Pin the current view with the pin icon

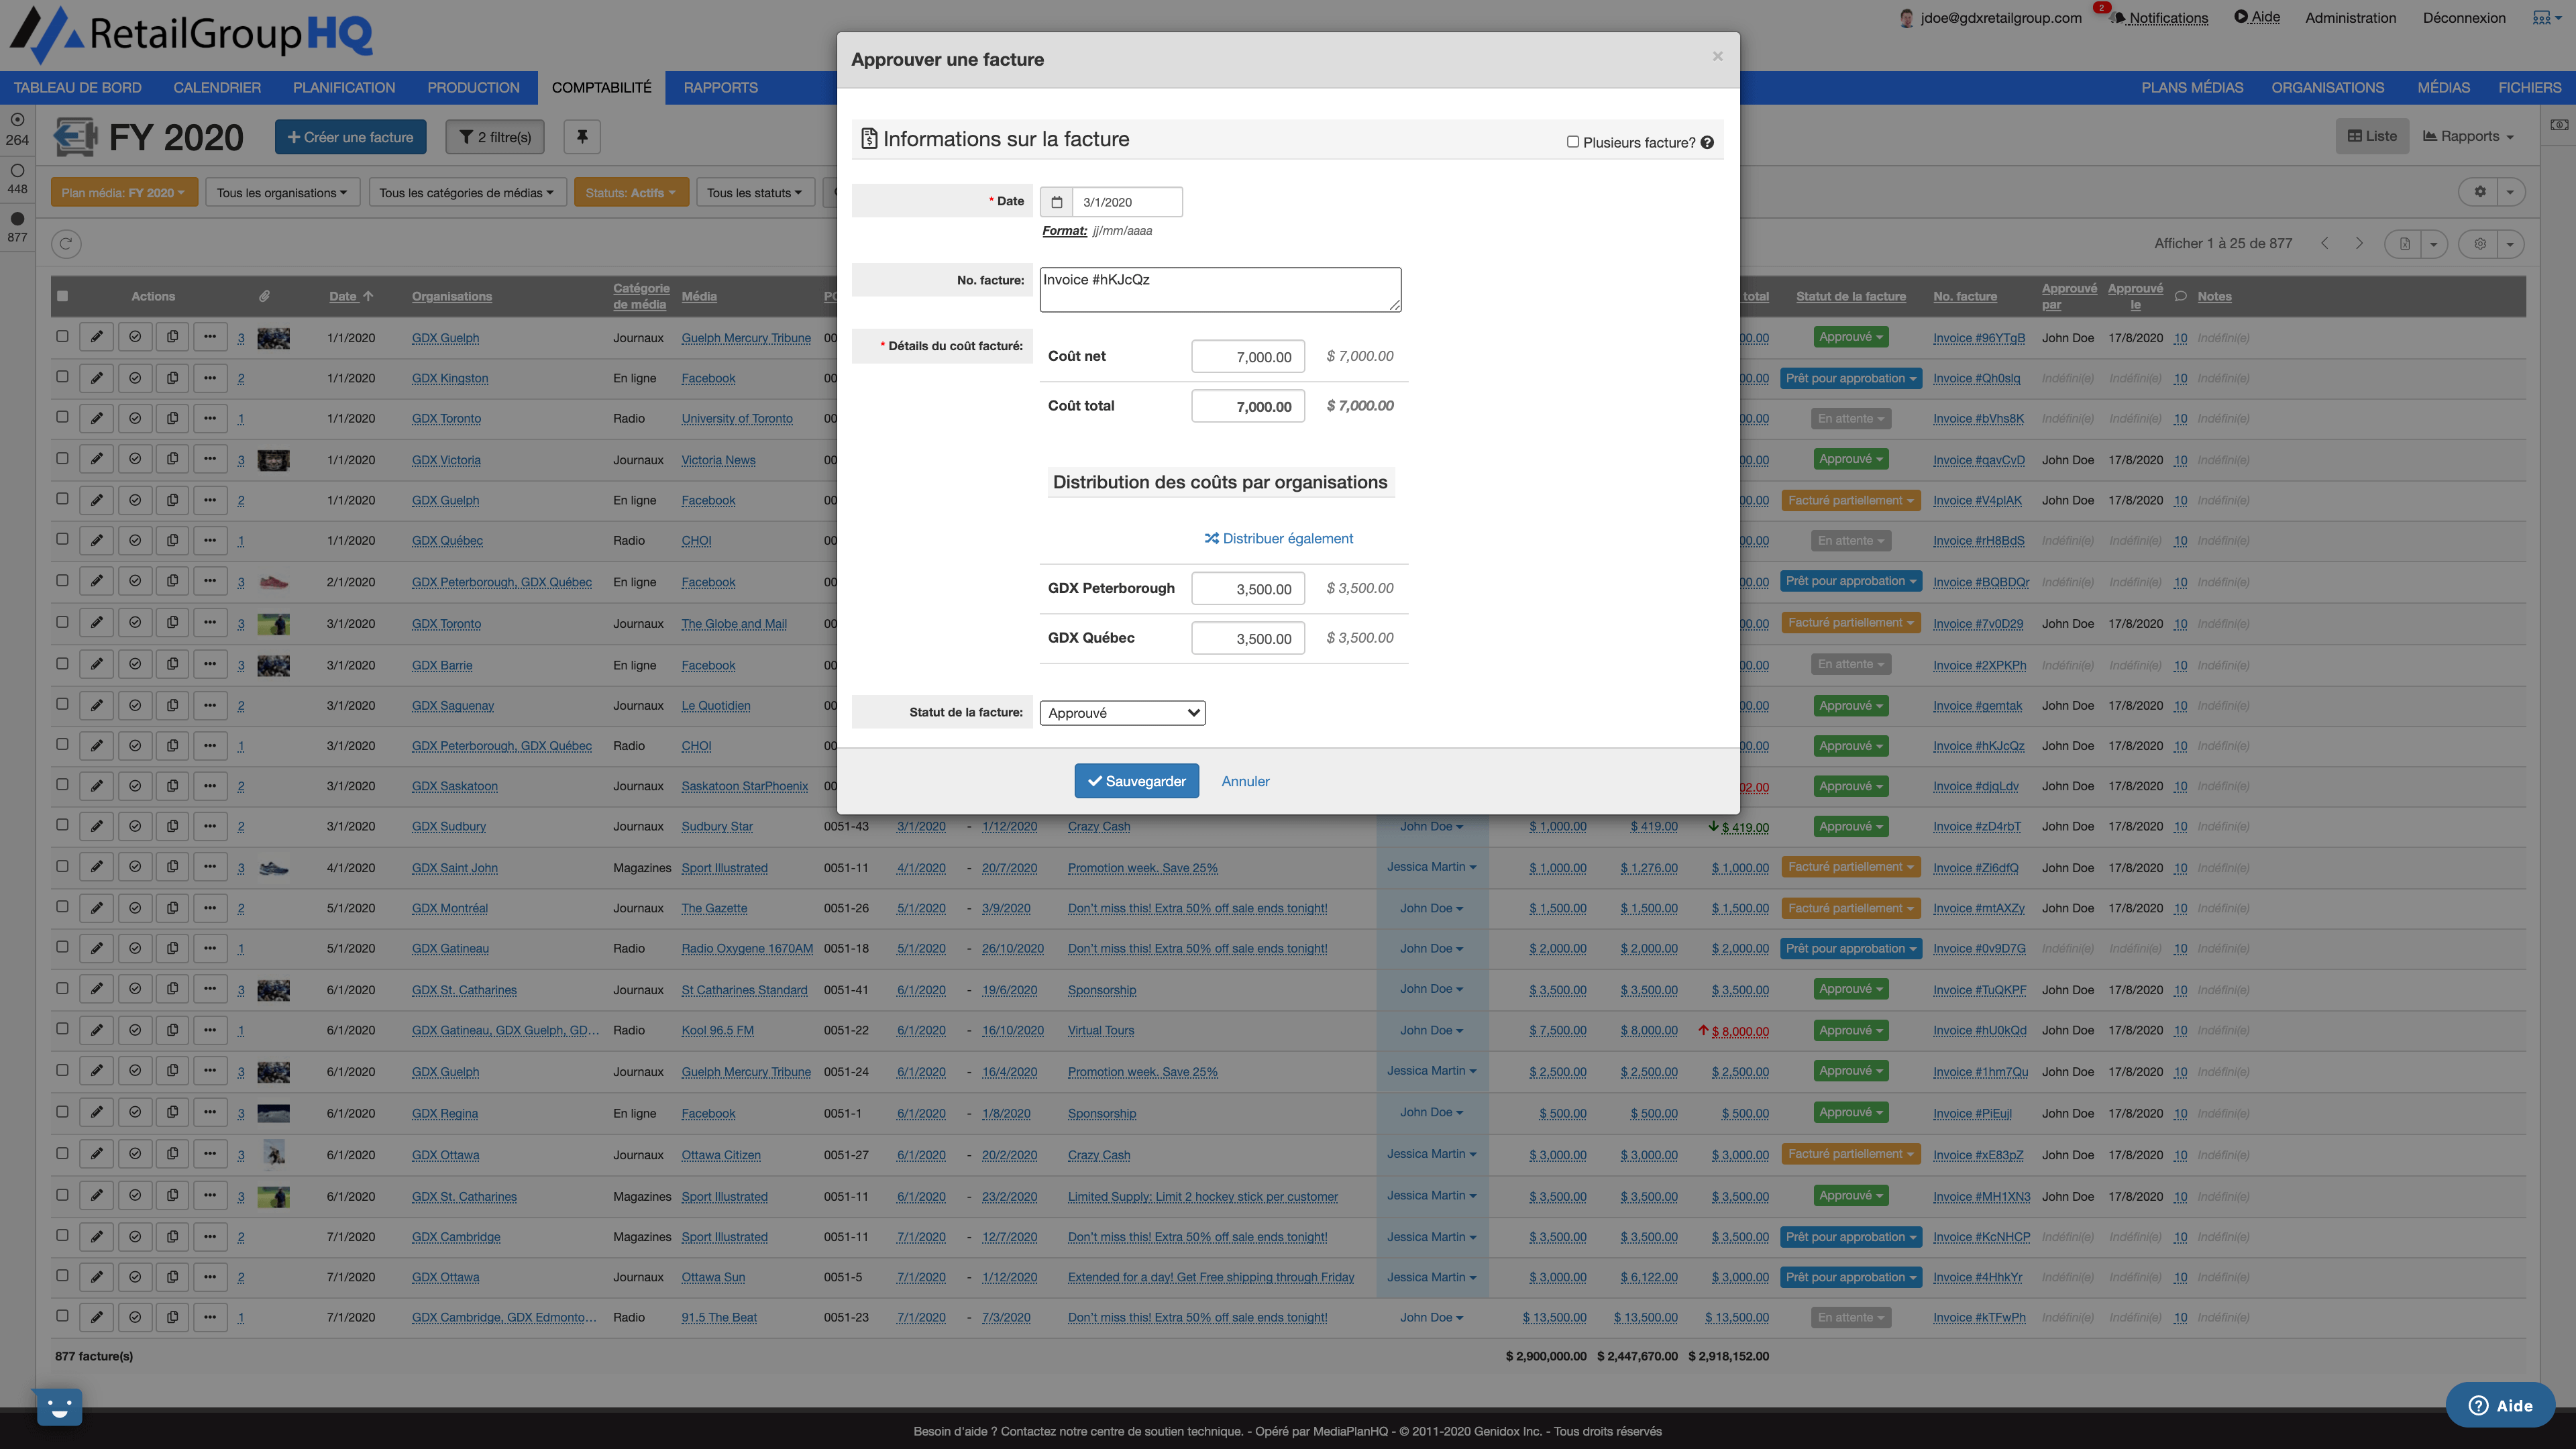(582, 137)
